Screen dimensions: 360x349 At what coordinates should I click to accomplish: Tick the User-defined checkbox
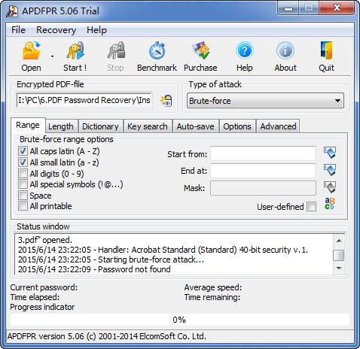coord(312,207)
